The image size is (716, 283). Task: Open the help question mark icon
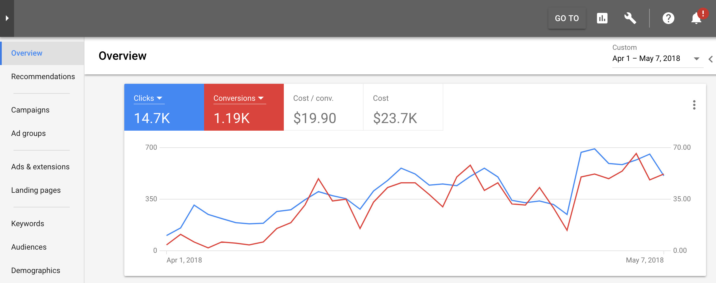(668, 18)
